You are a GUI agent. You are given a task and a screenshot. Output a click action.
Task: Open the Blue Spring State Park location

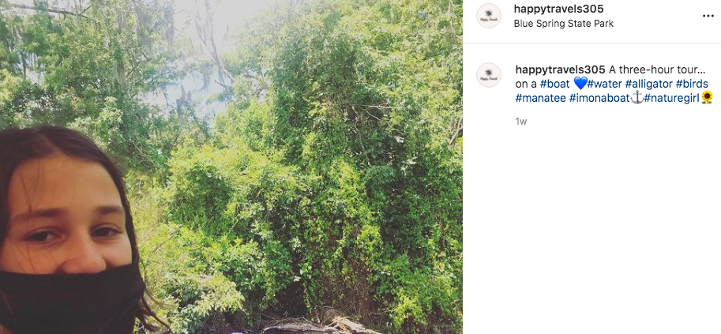pyautogui.click(x=563, y=24)
